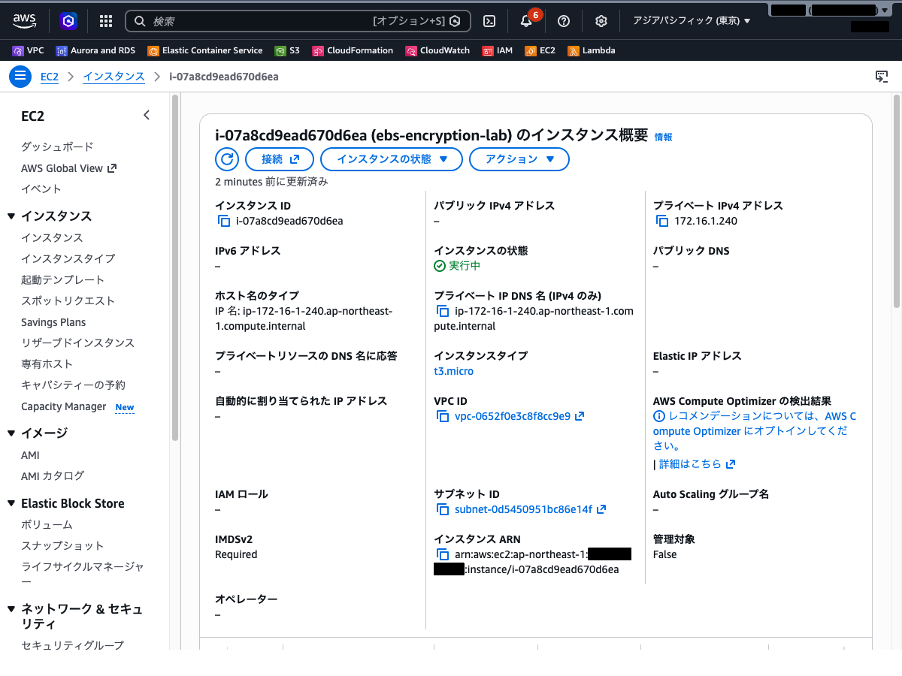Screen dimensions: 902x676
Task: Open AWS Global View in sidebar
Action: (68, 168)
